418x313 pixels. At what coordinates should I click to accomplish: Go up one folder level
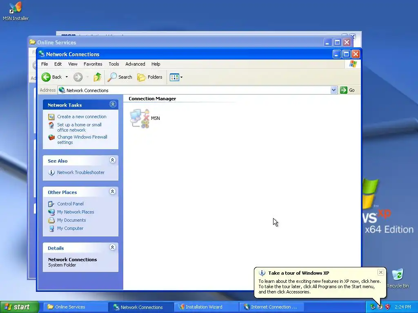click(97, 77)
